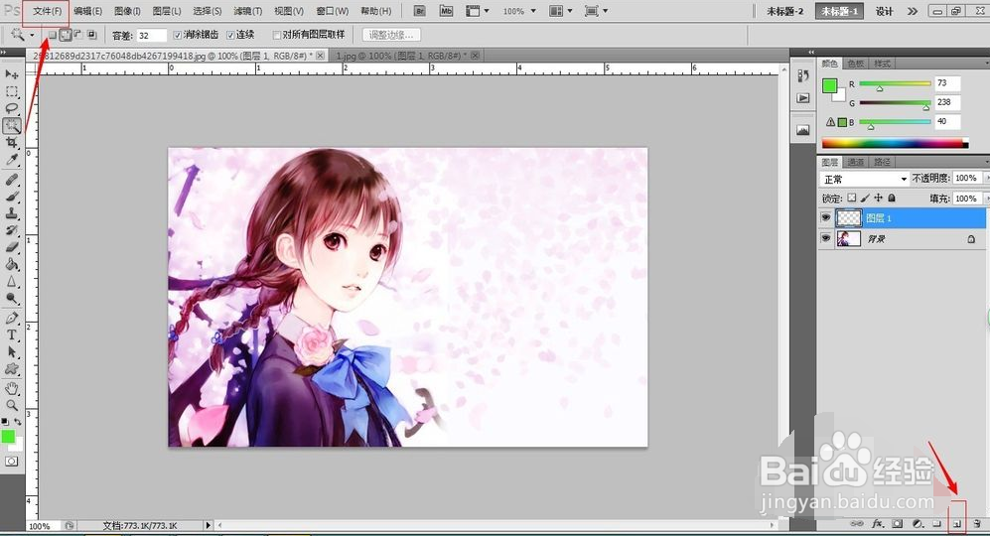
Task: Select the Rectangular Marquee tool
Action: pyautogui.click(x=11, y=92)
